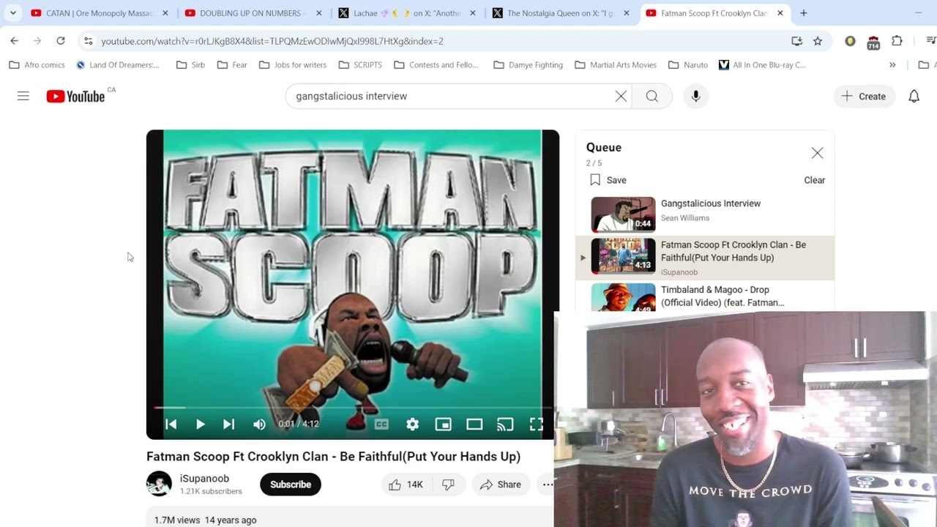Open YouTube notifications bell
The width and height of the screenshot is (937, 527).
tap(914, 96)
